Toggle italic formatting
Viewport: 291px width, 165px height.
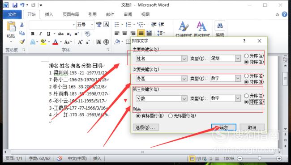pos(40,34)
